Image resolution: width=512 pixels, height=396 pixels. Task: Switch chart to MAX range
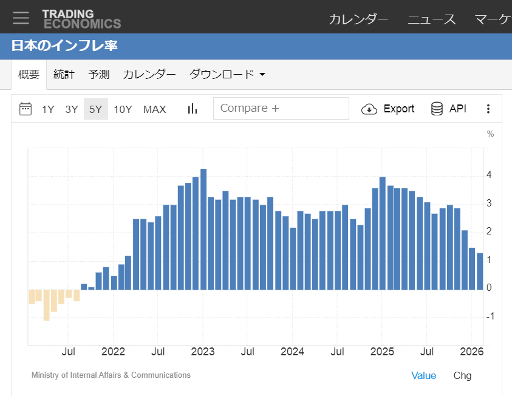[x=155, y=109]
